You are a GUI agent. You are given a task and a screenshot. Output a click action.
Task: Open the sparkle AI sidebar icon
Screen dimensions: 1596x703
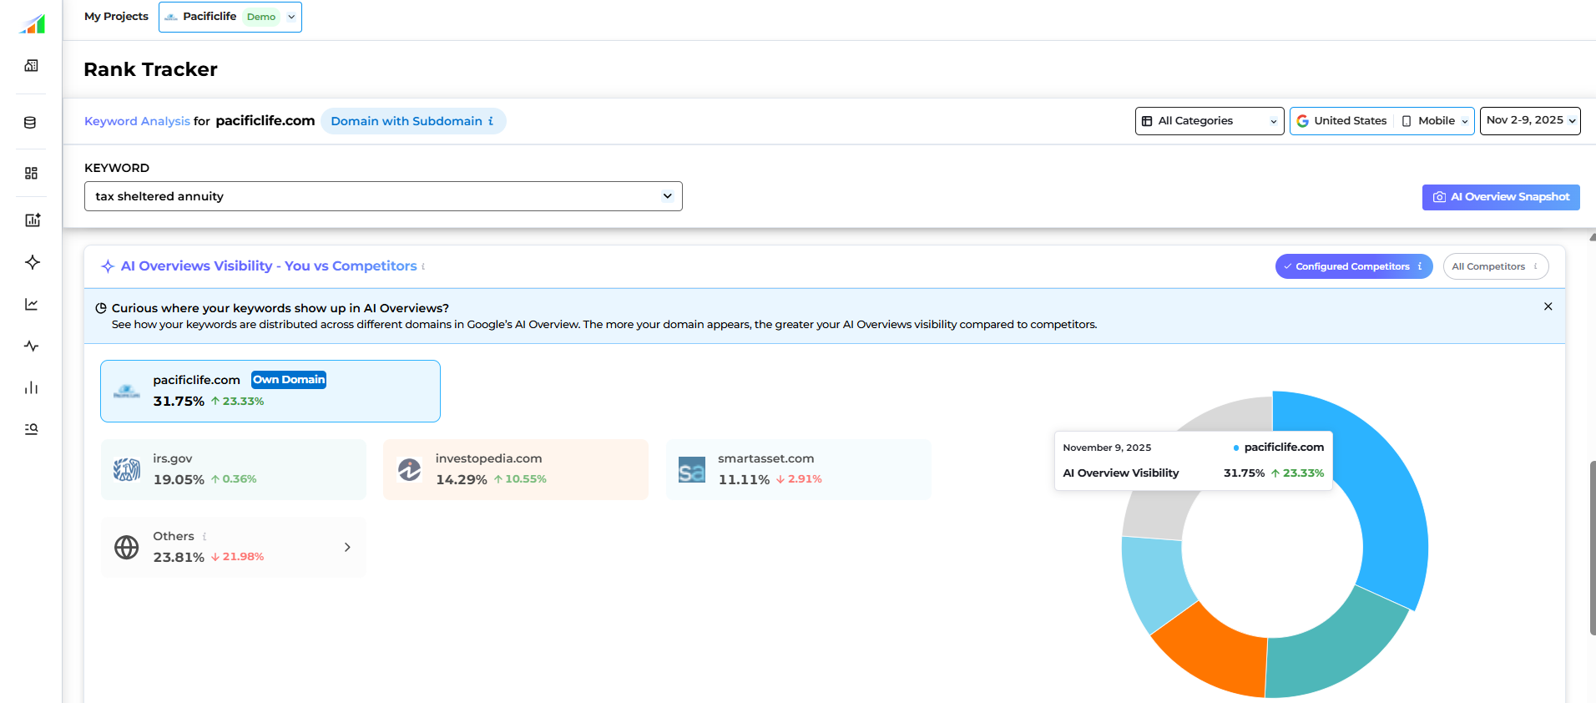33,262
